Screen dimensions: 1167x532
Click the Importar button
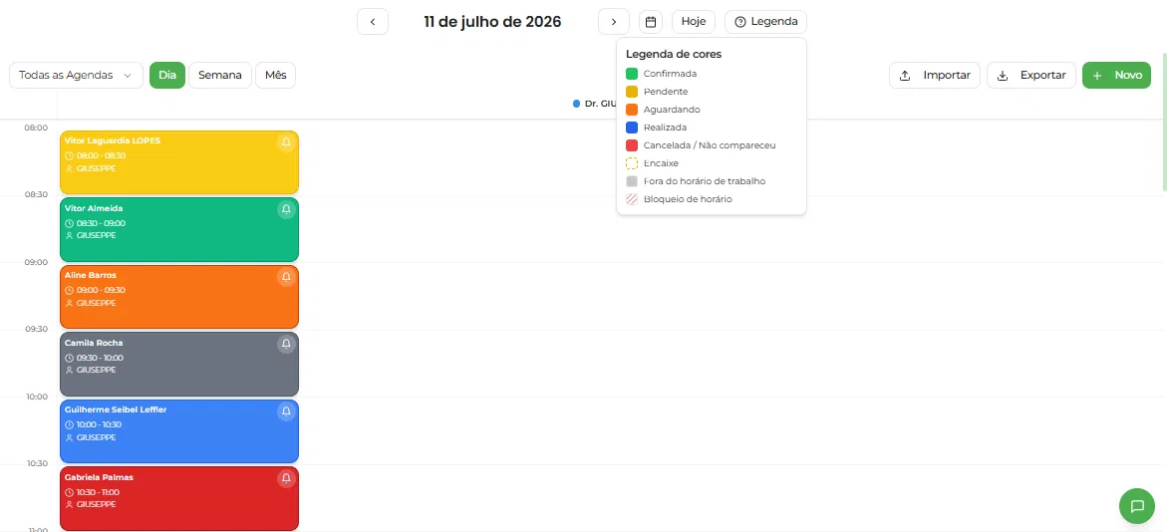[935, 75]
